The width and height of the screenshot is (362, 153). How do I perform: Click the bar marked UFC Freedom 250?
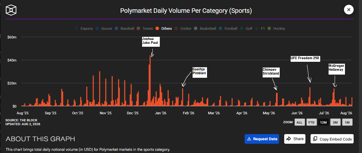(310, 97)
